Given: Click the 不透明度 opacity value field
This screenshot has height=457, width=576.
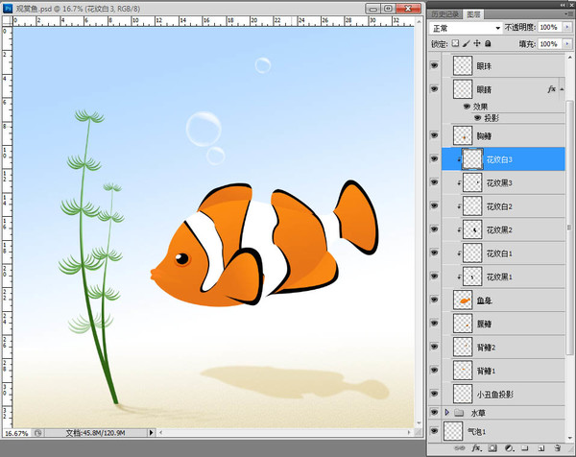Looking at the screenshot, I should click(x=549, y=27).
